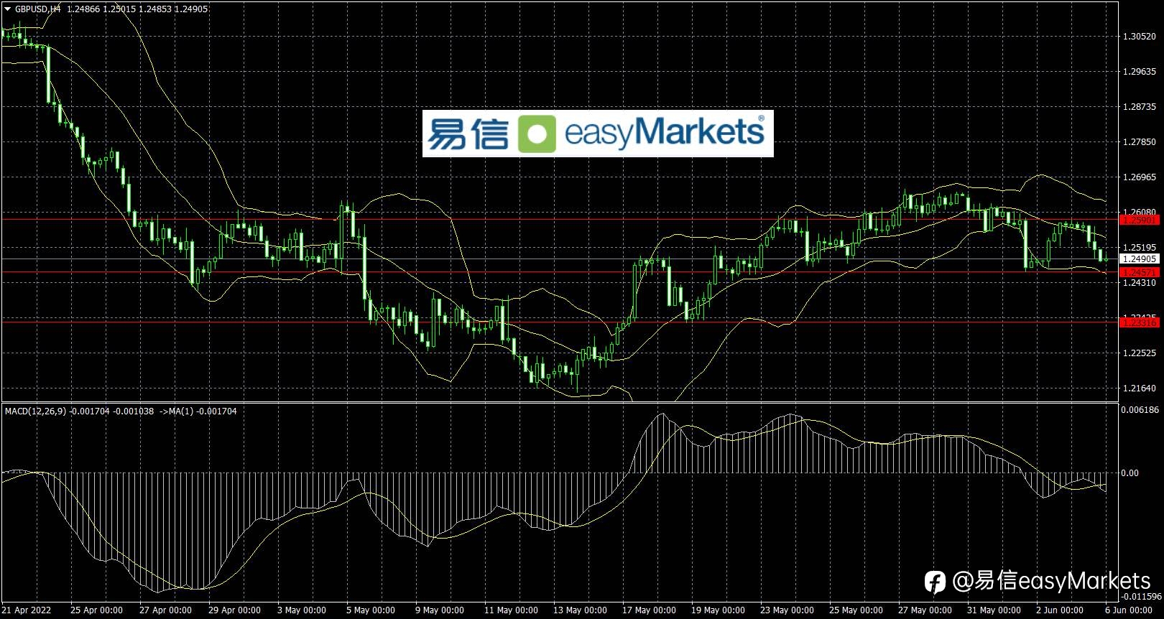The width and height of the screenshot is (1164, 619).
Task: Open the chart menu arrow beside GBPUSD,H4
Action: pyautogui.click(x=8, y=9)
